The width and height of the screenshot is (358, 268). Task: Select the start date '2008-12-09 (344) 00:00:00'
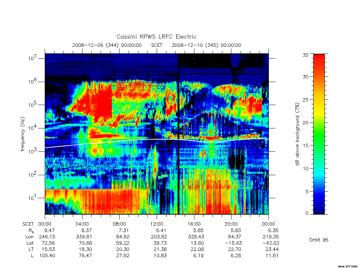coord(107,45)
